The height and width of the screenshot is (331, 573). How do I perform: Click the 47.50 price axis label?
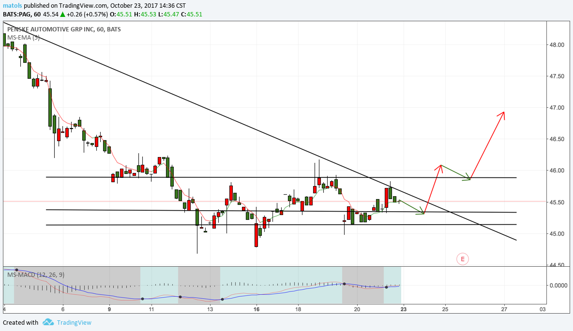tap(558, 76)
